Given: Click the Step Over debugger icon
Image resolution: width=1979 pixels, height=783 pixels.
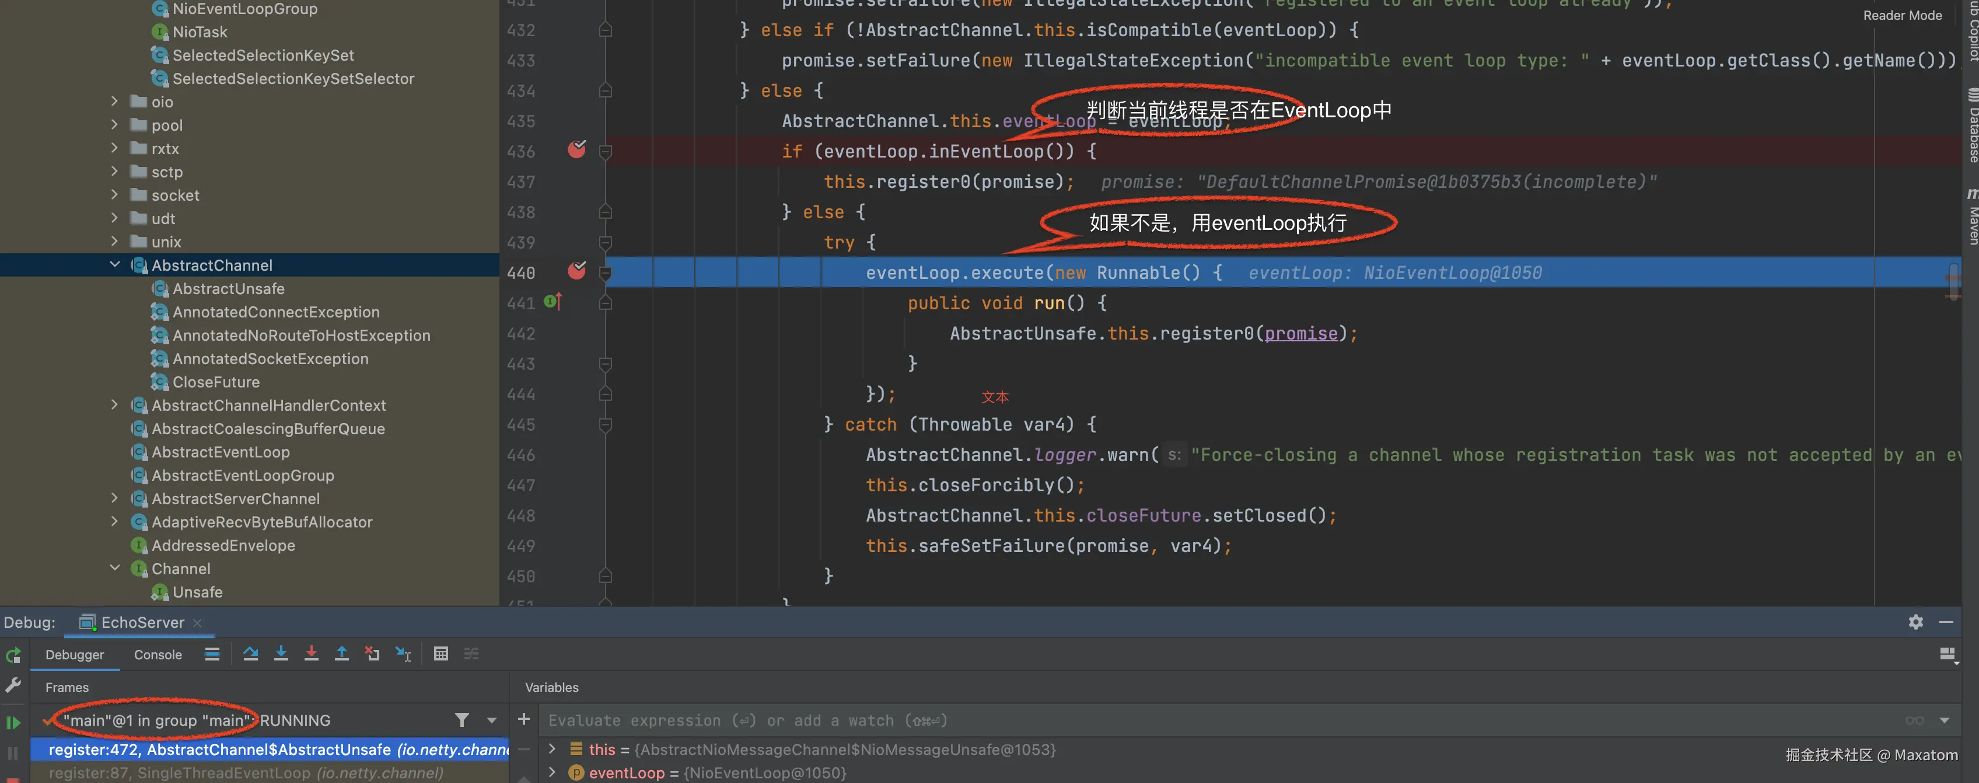Looking at the screenshot, I should click(x=250, y=654).
